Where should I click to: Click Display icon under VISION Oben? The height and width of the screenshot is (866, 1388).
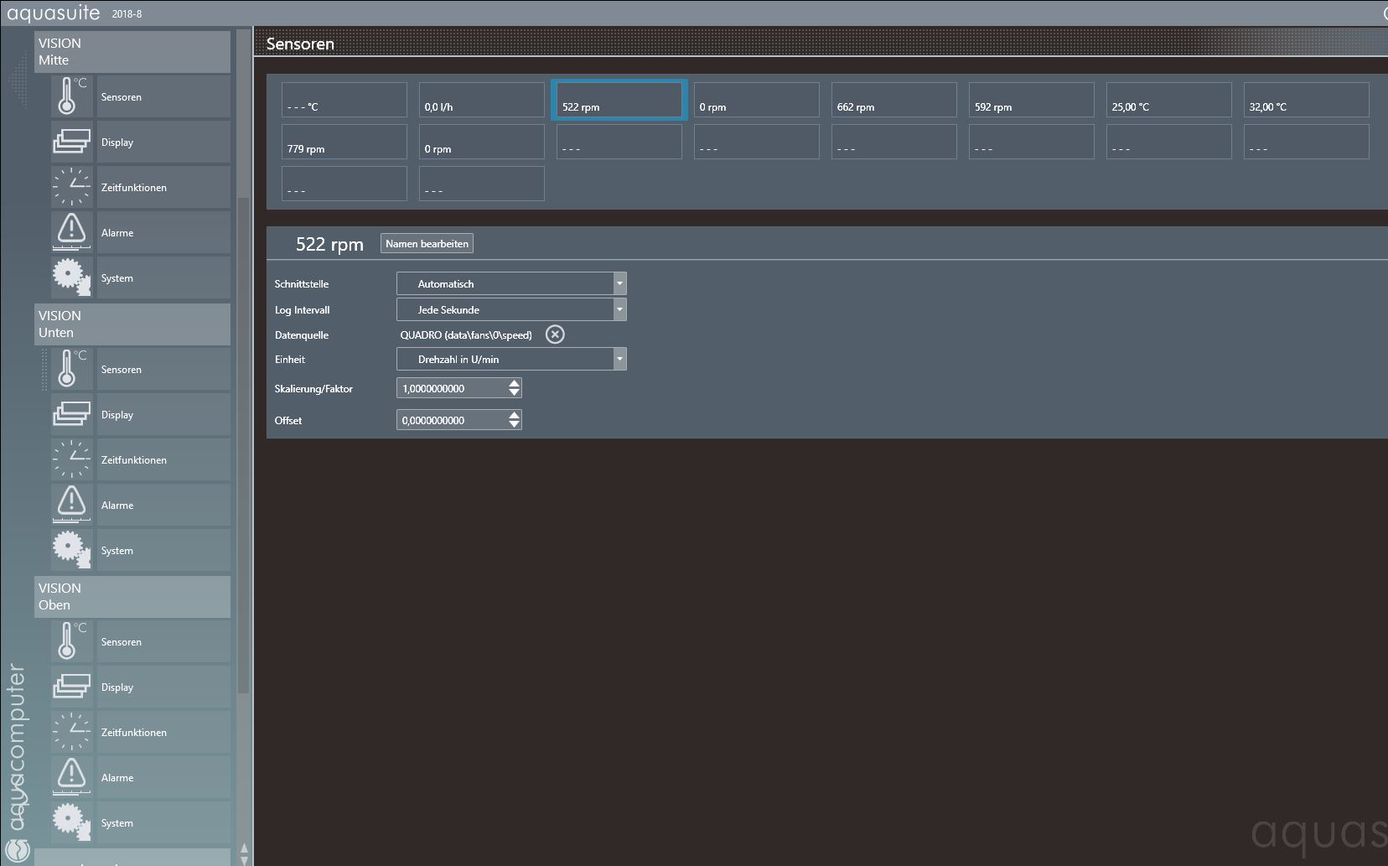pos(71,687)
